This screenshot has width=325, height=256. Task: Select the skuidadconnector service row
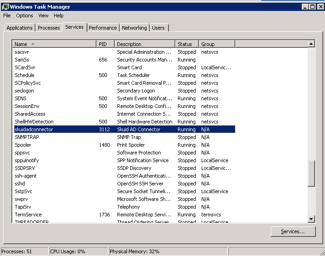click(125, 129)
